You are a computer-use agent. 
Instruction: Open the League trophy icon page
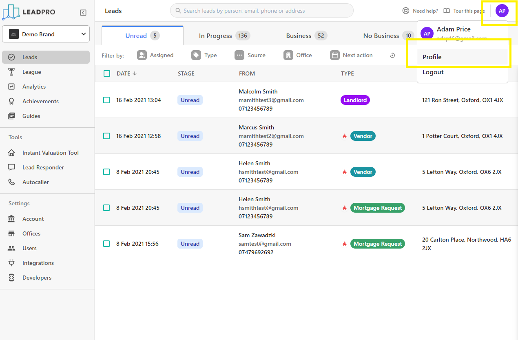12,72
